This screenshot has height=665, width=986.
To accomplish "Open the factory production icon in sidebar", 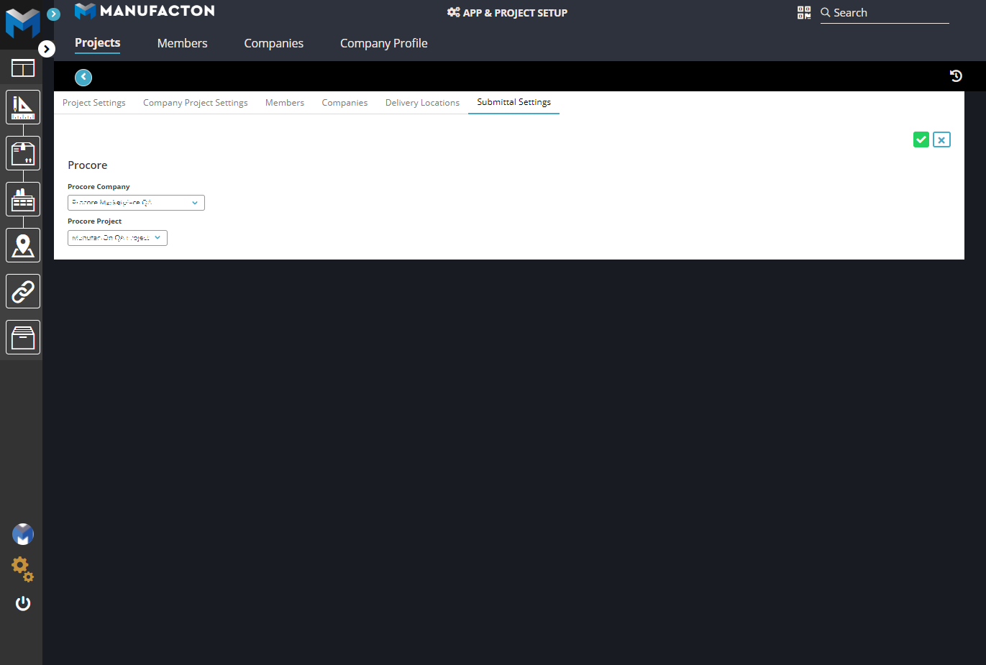I will 23,199.
